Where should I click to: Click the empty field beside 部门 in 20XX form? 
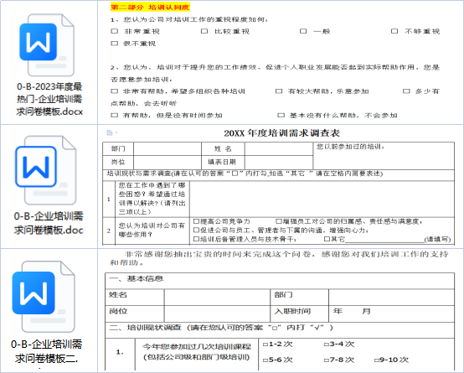168,148
